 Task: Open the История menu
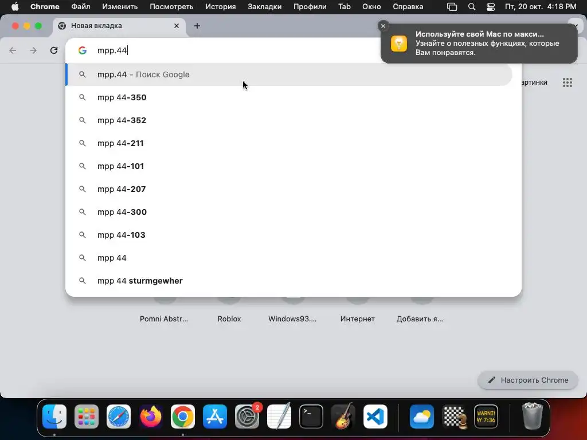click(221, 7)
